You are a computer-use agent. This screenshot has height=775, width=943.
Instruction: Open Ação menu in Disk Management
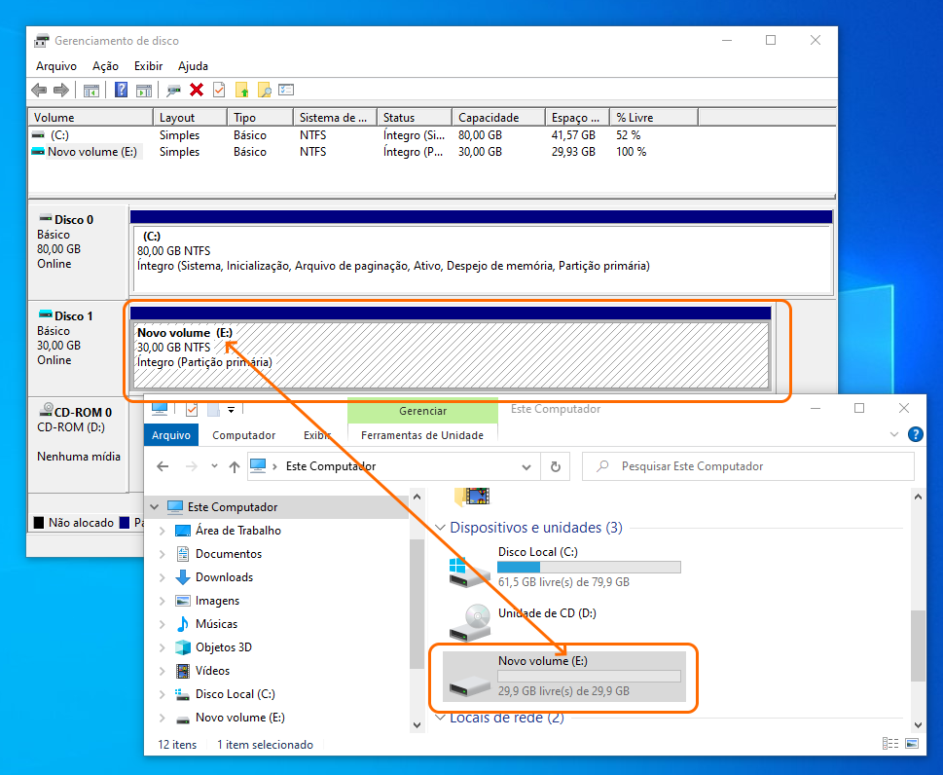pos(105,66)
